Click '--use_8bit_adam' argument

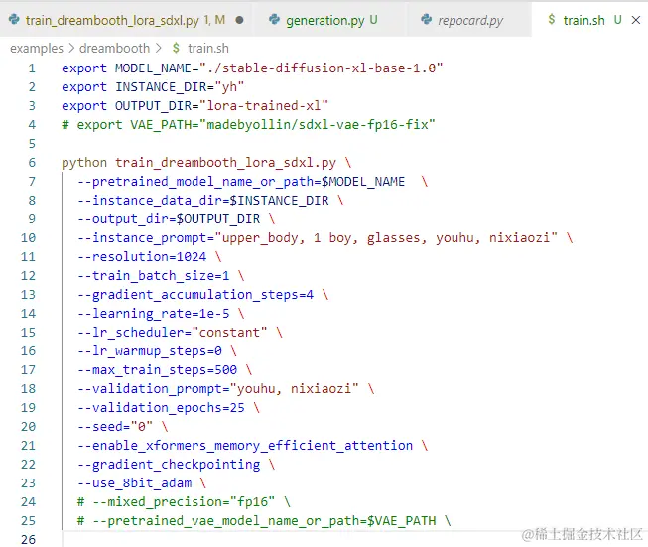pyautogui.click(x=134, y=483)
